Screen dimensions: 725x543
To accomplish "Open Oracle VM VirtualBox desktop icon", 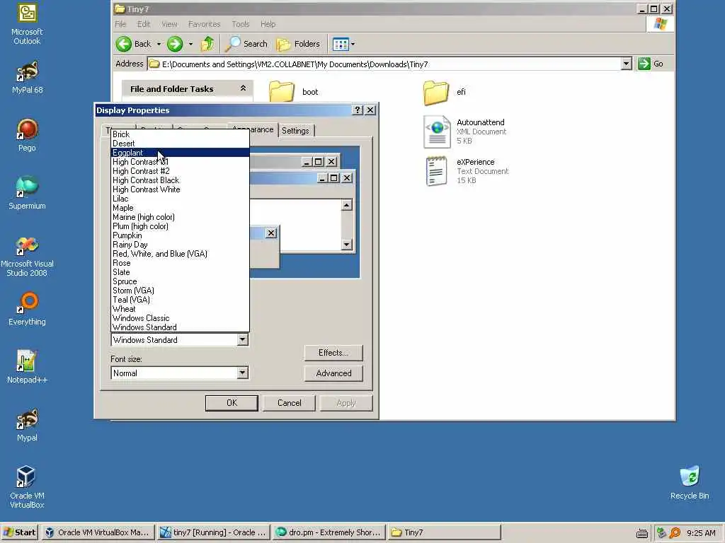I will coord(27,487).
